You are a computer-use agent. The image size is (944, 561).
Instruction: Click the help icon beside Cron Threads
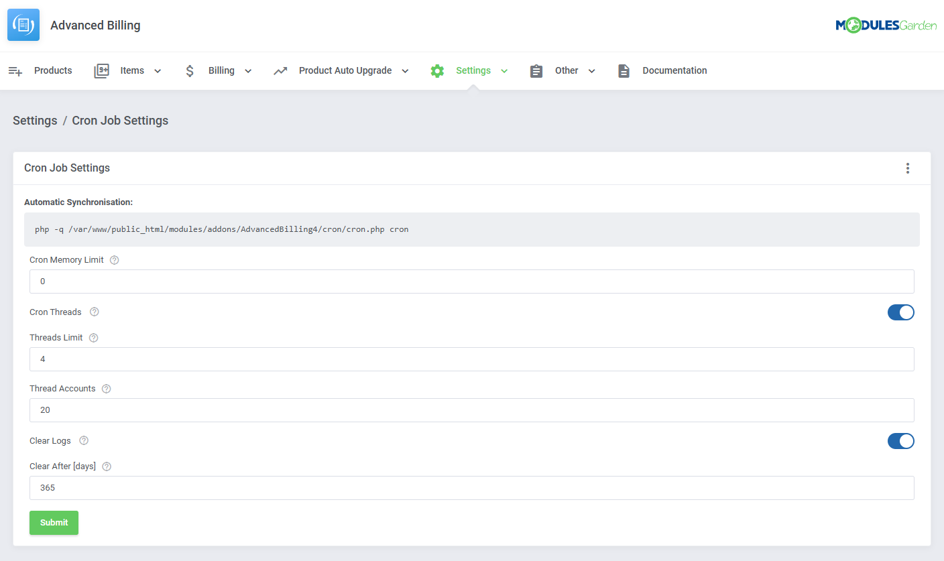click(94, 312)
